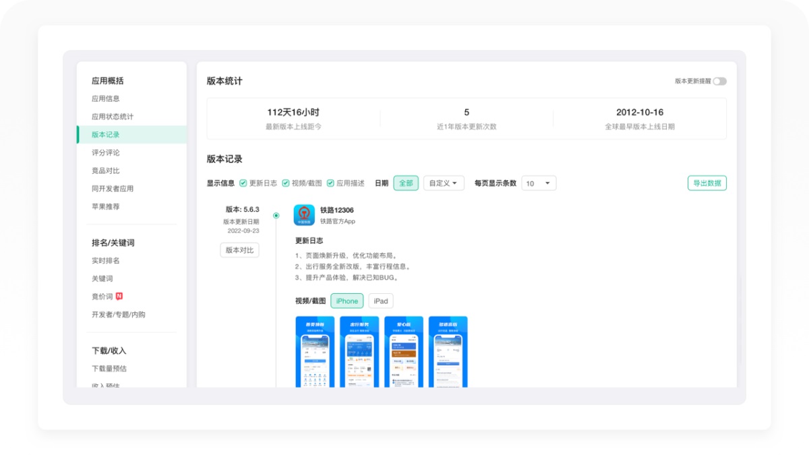
Task: Open the 自定义 date dropdown
Action: (x=444, y=183)
